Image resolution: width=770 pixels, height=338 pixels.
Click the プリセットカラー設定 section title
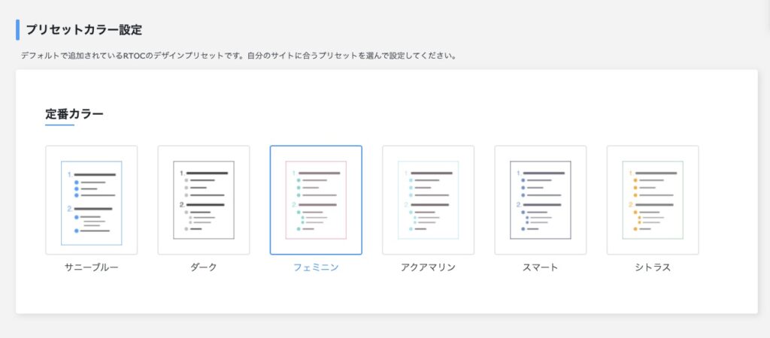[84, 29]
